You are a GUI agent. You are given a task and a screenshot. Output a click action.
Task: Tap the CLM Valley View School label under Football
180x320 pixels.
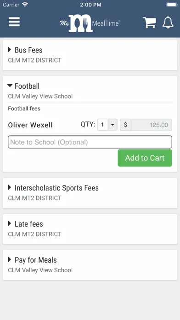(40, 97)
